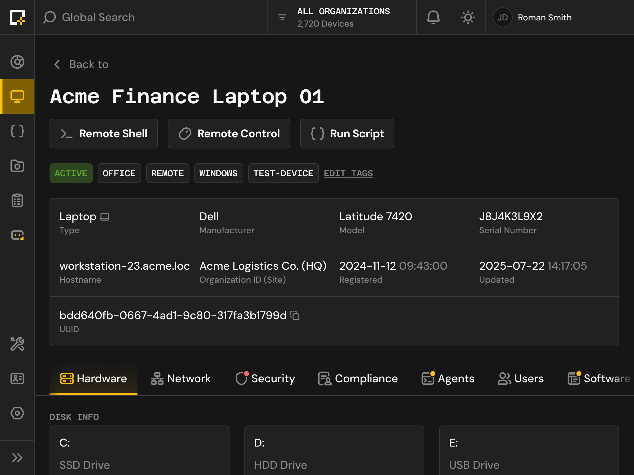
Task: Click the EDIT TAGS link
Action: tap(348, 173)
